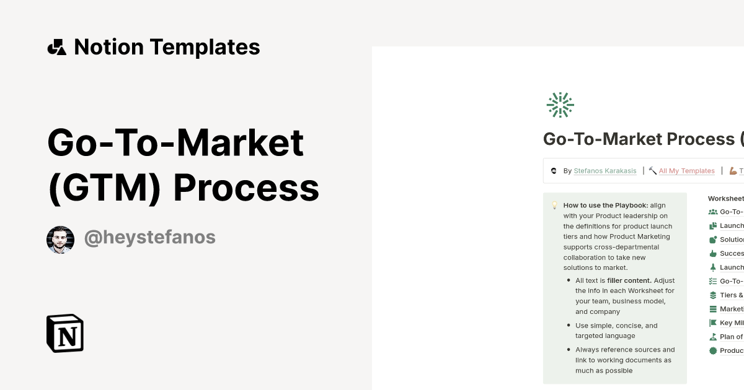
Task: Click the checklist icon on the Go-To entry
Action: click(x=713, y=280)
